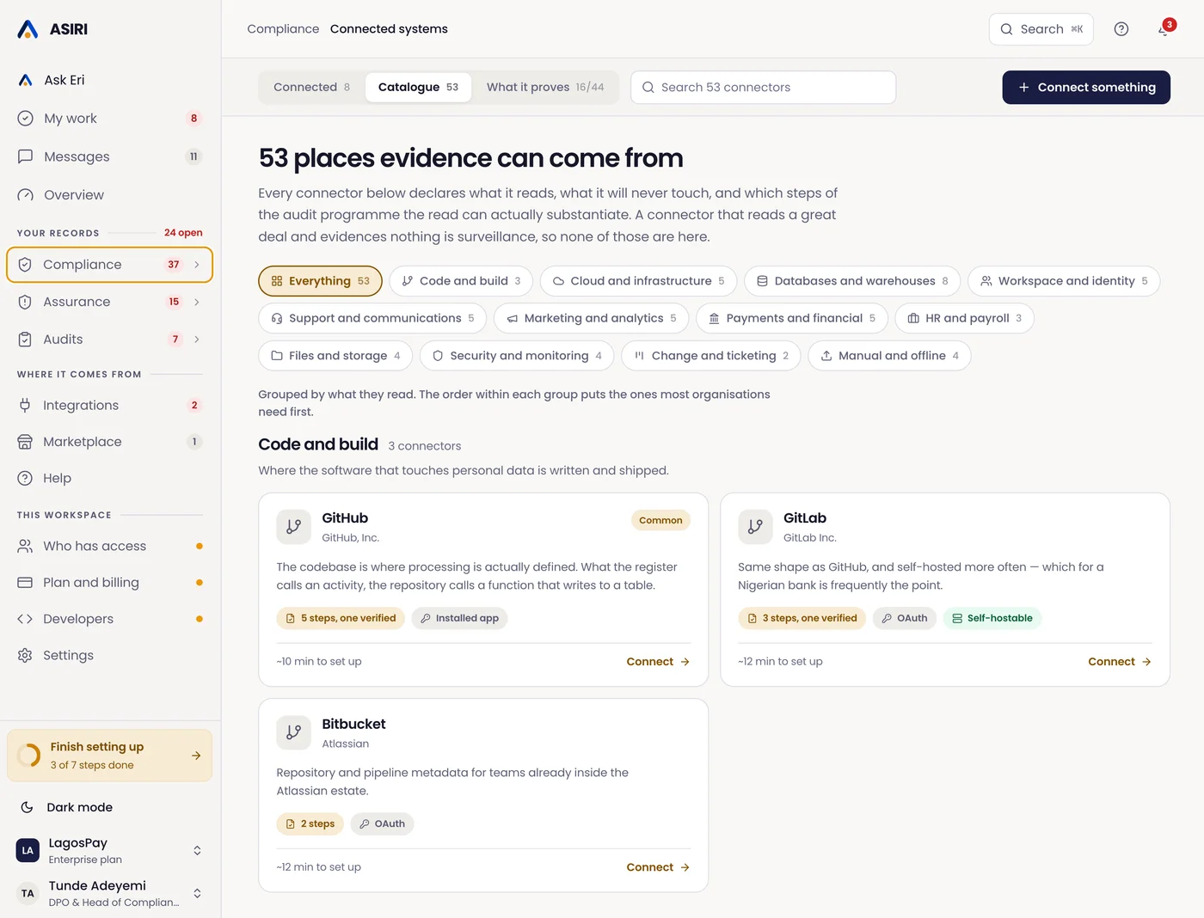1204x918 pixels.
Task: Click the GitLab connector branch icon
Action: click(755, 527)
